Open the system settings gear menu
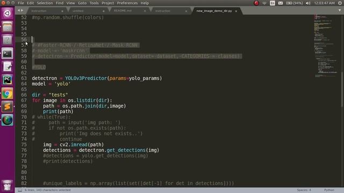 [x=340, y=3]
